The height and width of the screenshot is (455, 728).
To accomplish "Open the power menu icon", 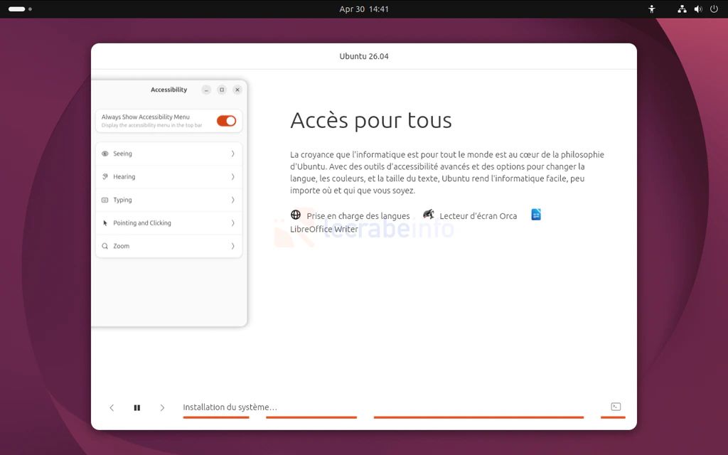I will [x=714, y=9].
